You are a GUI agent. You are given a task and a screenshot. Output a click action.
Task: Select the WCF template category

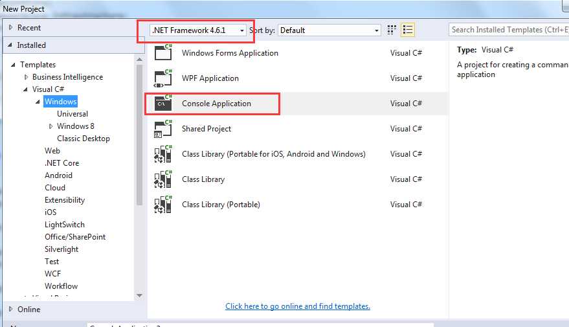pos(52,274)
